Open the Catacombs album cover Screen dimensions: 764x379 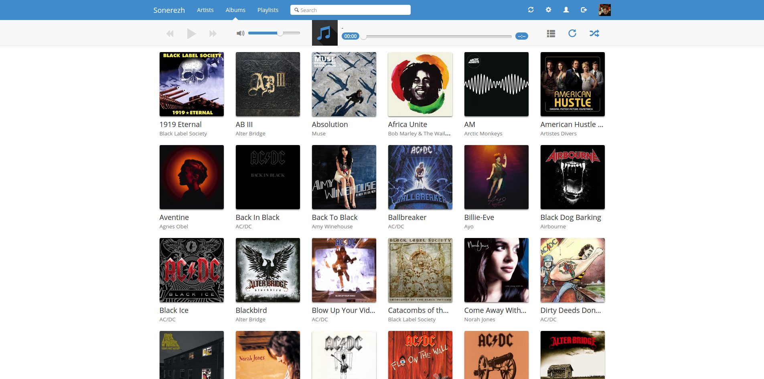pyautogui.click(x=420, y=270)
